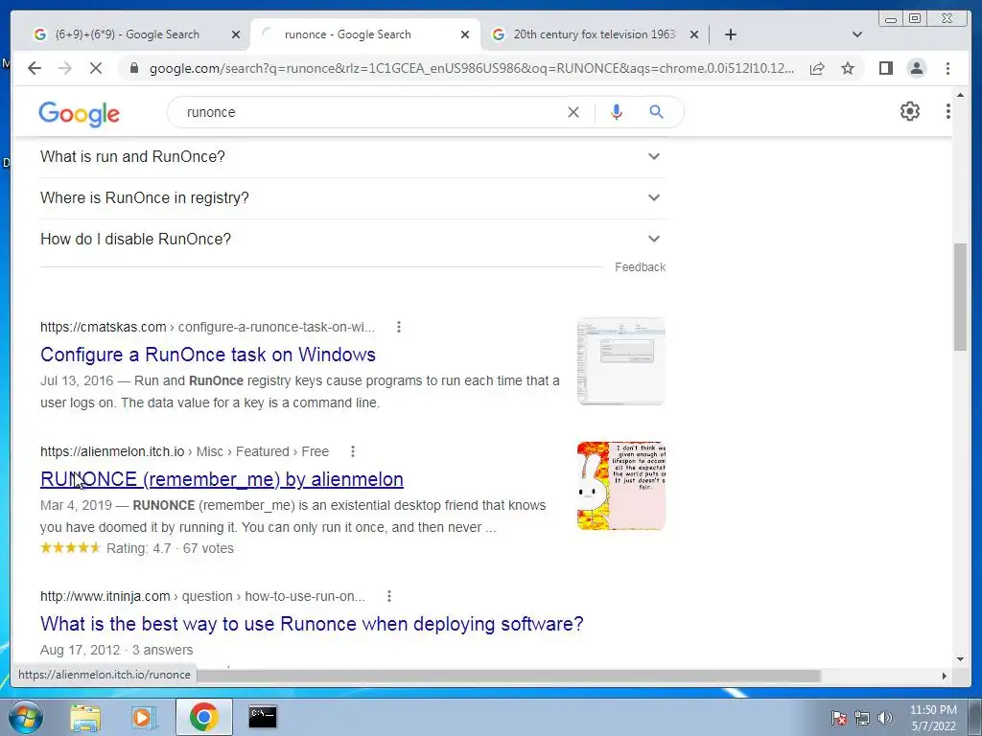Viewport: 982px width, 736px height.
Task: Click the horizontal scroll right arrow
Action: click(x=945, y=676)
